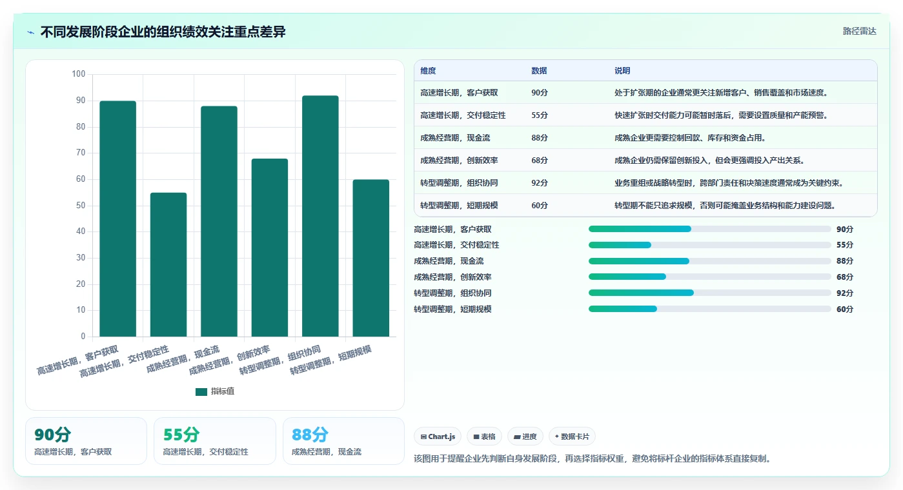Click the title 不同发展阶段企业的组织绩效关注重点差异
This screenshot has width=903, height=490.
point(163,32)
